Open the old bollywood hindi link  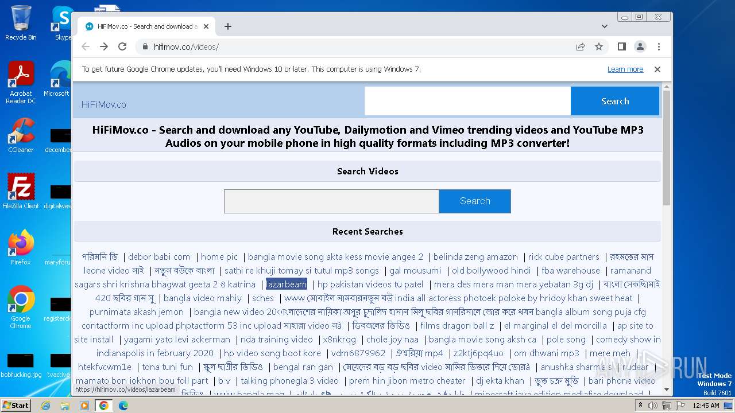point(492,271)
